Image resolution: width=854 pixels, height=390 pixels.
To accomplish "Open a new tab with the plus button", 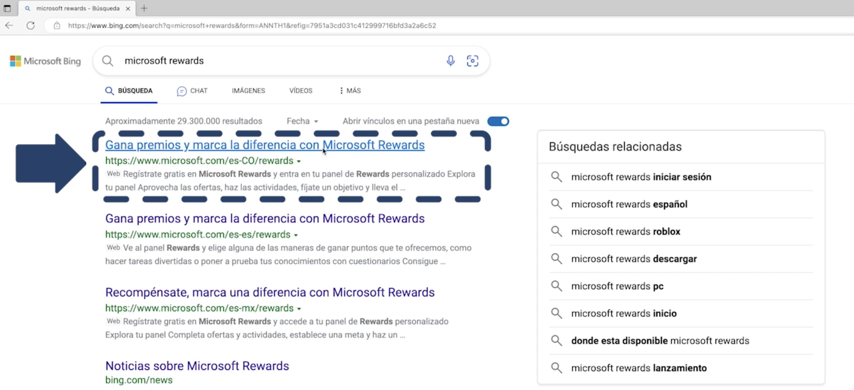I will point(144,8).
